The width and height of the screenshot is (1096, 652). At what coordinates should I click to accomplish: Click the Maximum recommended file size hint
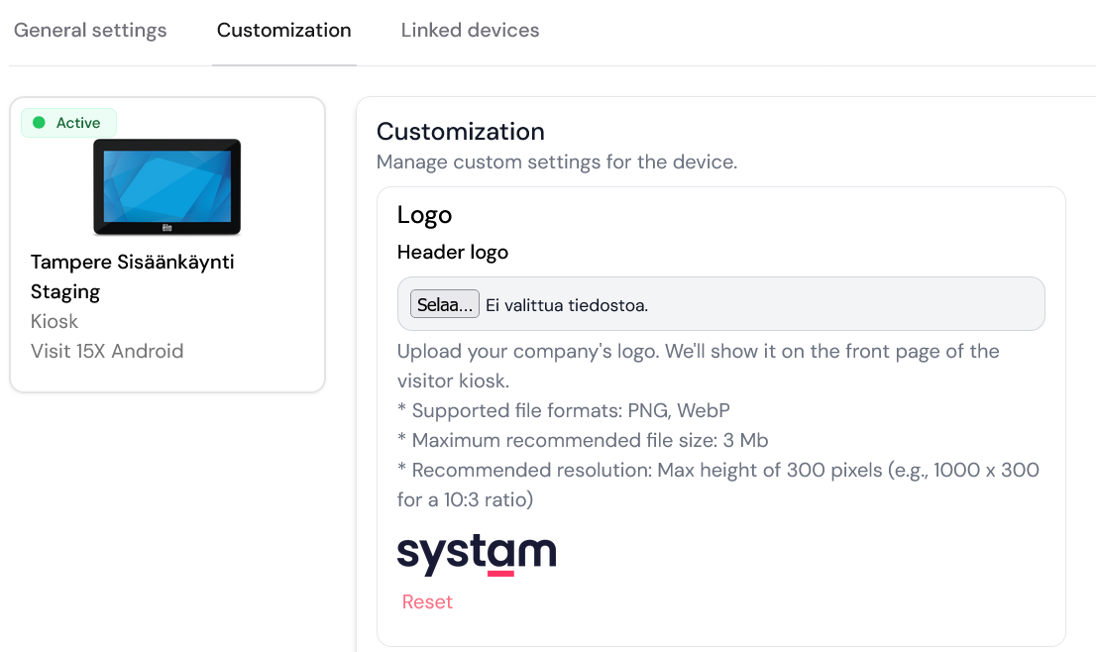(x=583, y=440)
